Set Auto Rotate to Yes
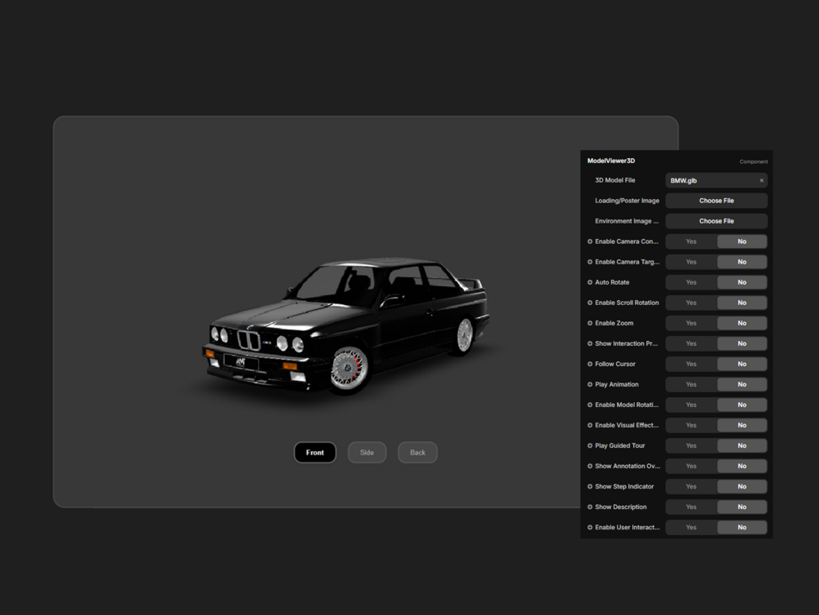 pos(691,282)
